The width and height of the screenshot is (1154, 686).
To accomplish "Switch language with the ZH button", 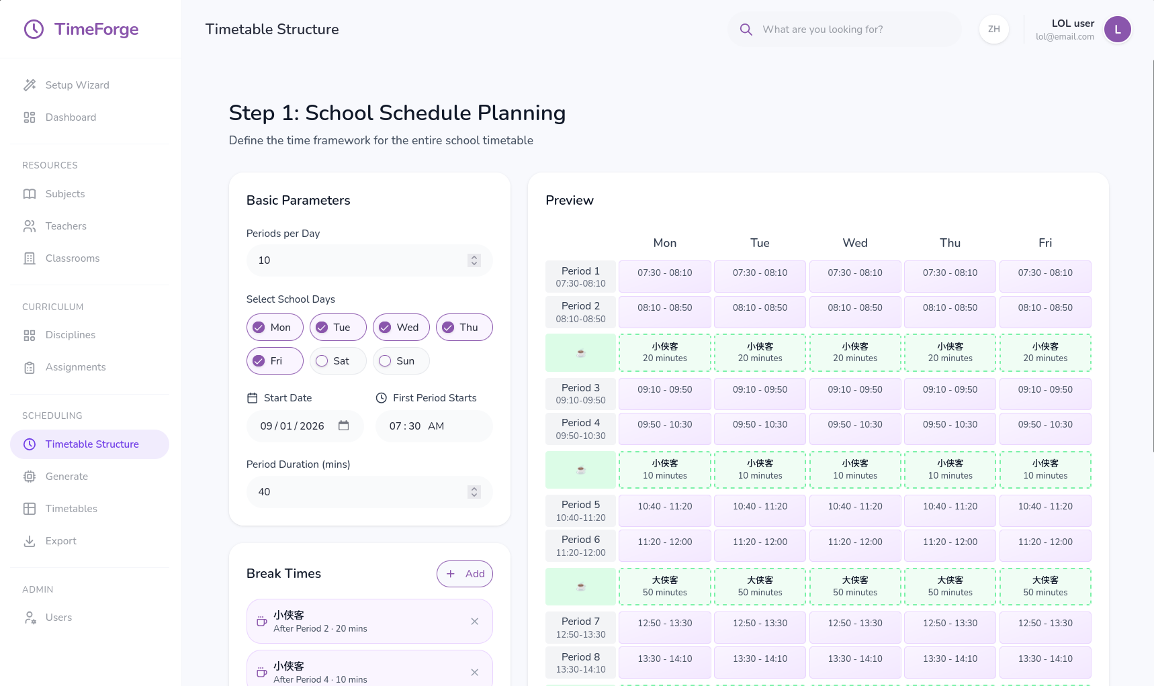I will tap(993, 30).
